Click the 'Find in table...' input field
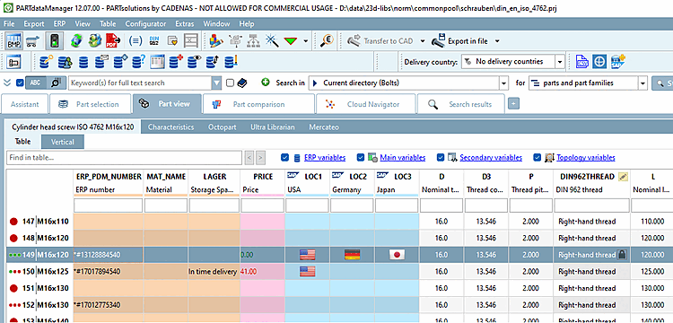The width and height of the screenshot is (673, 323). 124,157
